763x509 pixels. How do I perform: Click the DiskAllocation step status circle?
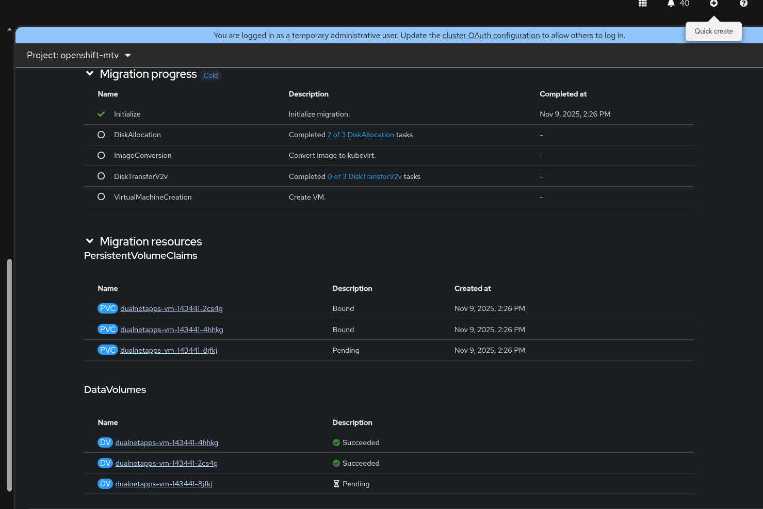coord(101,135)
